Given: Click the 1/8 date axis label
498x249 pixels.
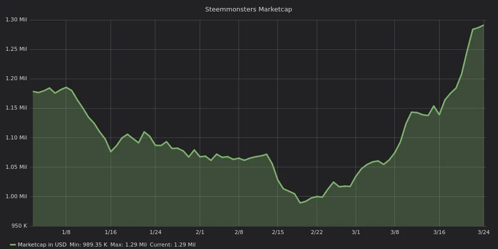Looking at the screenshot, I should click(x=66, y=232).
